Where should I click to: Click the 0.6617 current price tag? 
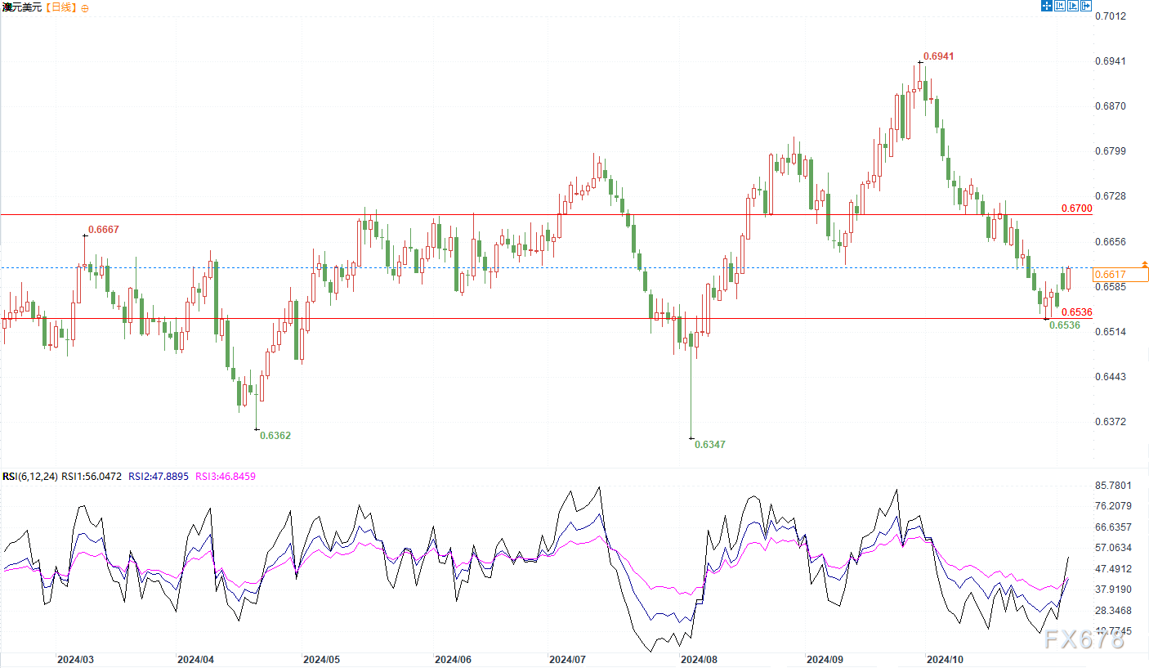click(x=1120, y=276)
